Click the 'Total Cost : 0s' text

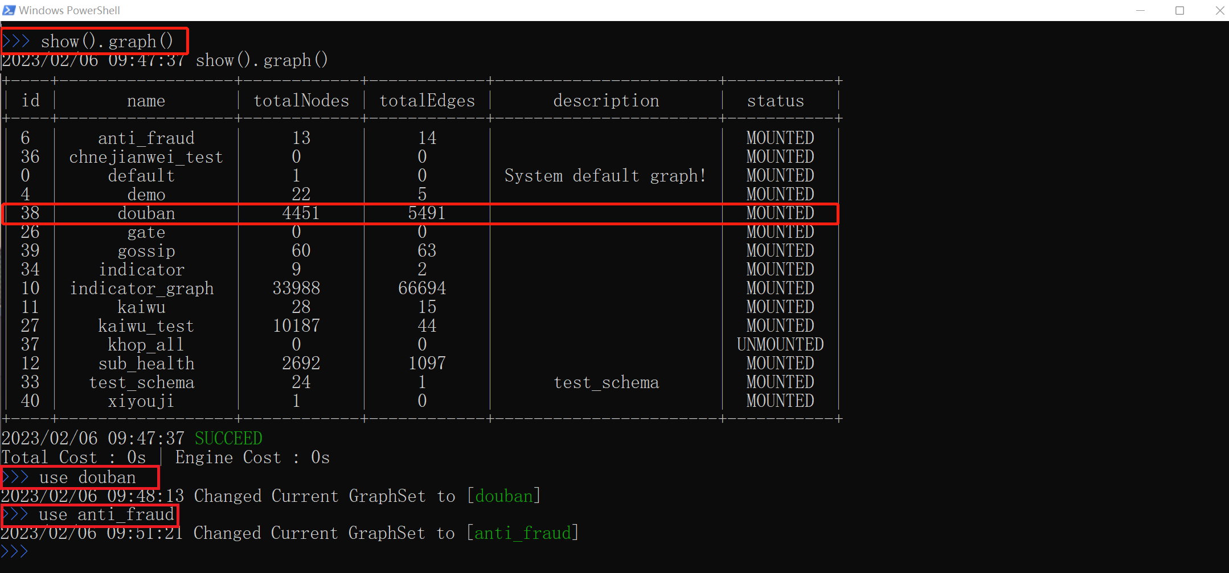click(x=73, y=457)
